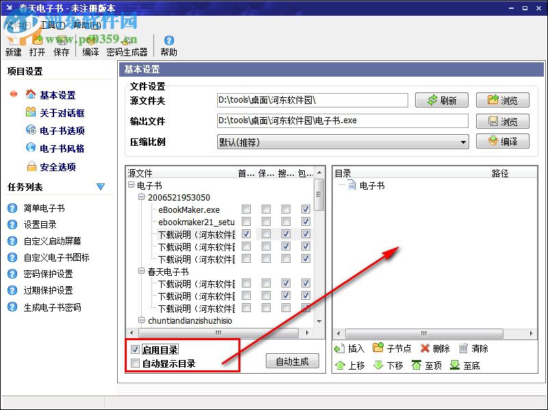Click the 输出文件 path field
Viewport: 548px width, 410px height.
pyautogui.click(x=342, y=121)
